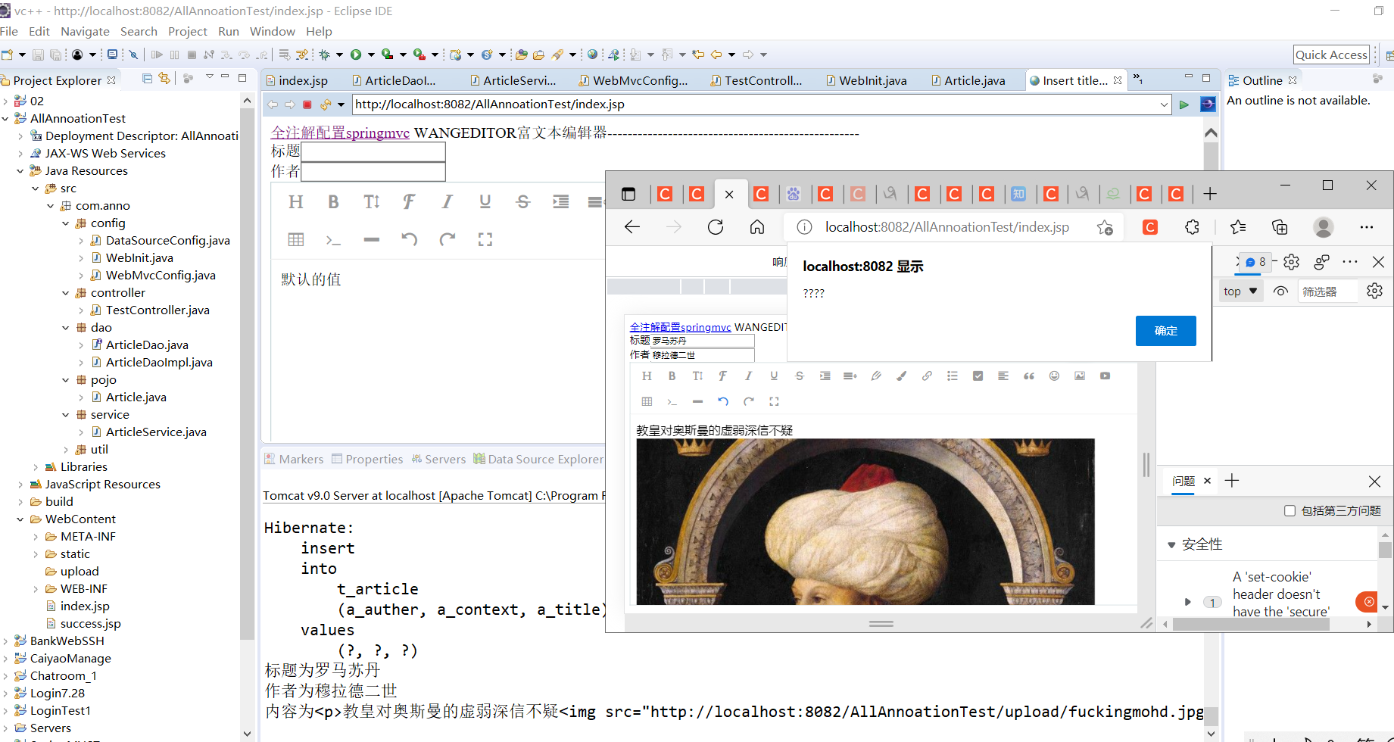Switch to the TestControll... editor tab
This screenshot has height=742, width=1394.
[x=759, y=79]
